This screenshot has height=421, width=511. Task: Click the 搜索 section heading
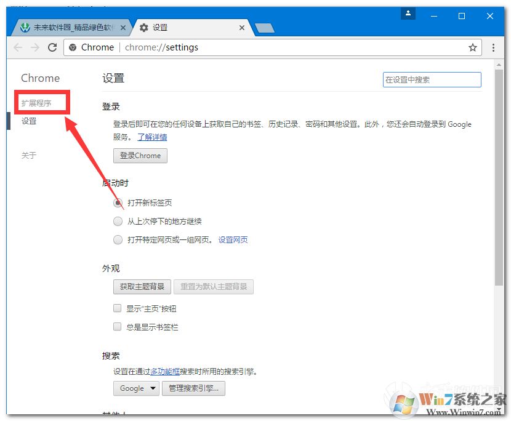click(x=111, y=356)
